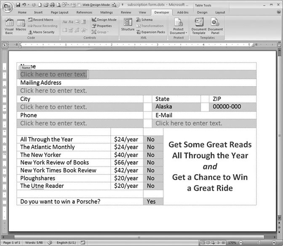Open the XML Structure pane
Screen dimensions: 283x246
(128, 24)
